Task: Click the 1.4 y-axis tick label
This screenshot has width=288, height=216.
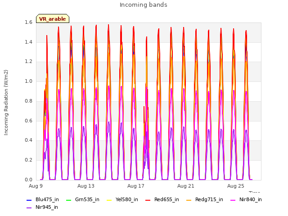Action: click(28, 42)
